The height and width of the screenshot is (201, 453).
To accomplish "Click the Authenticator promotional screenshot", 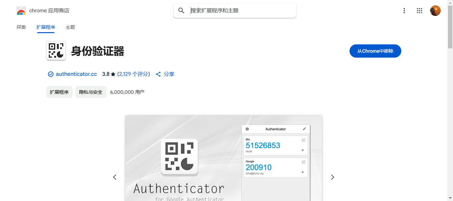I will (x=224, y=158).
